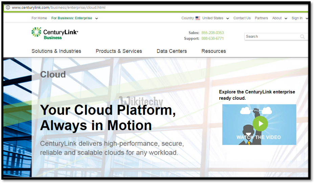Click the Watch the Video thumbnail caption
Screen dimensions: 315x184
259,137
